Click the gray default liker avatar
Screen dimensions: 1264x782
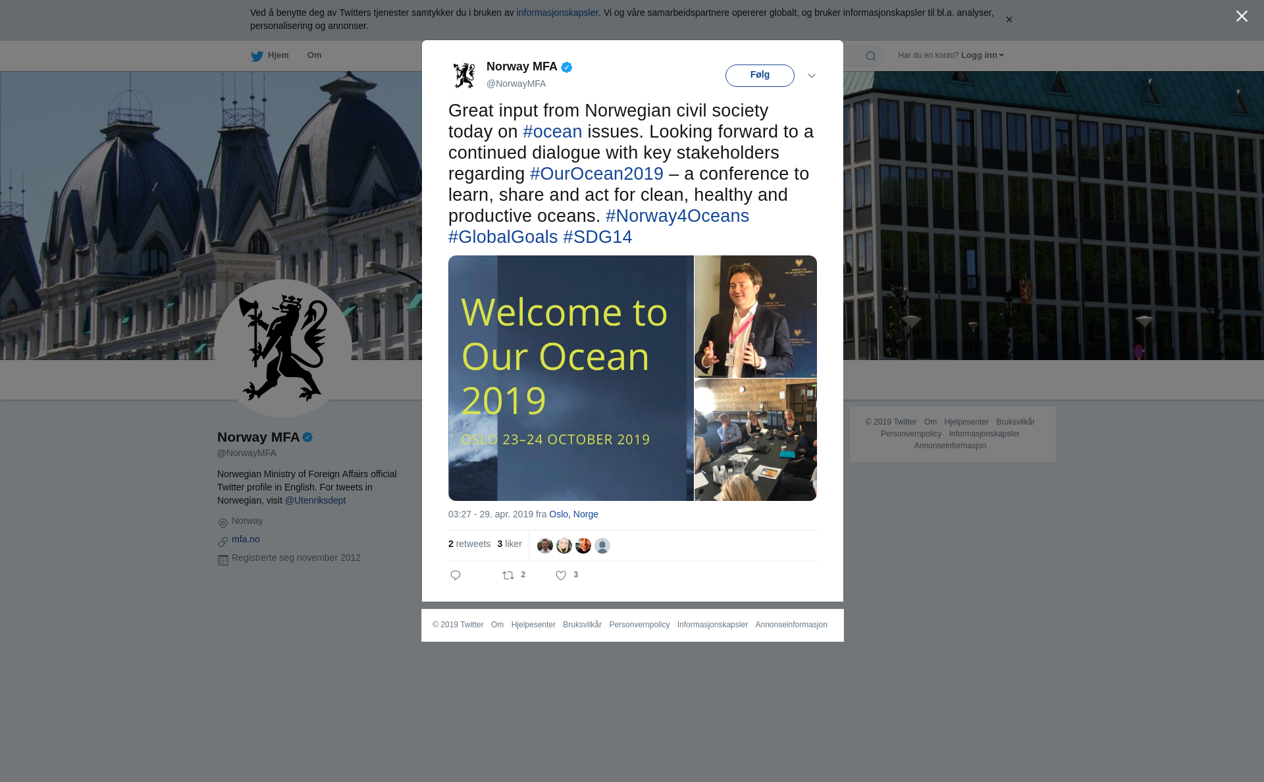click(602, 546)
